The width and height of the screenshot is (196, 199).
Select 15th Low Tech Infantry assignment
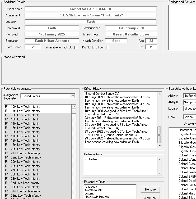click(x=38, y=128)
